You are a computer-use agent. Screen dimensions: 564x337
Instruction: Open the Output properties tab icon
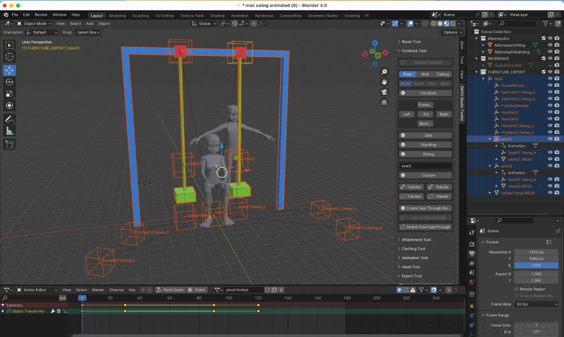(472, 254)
